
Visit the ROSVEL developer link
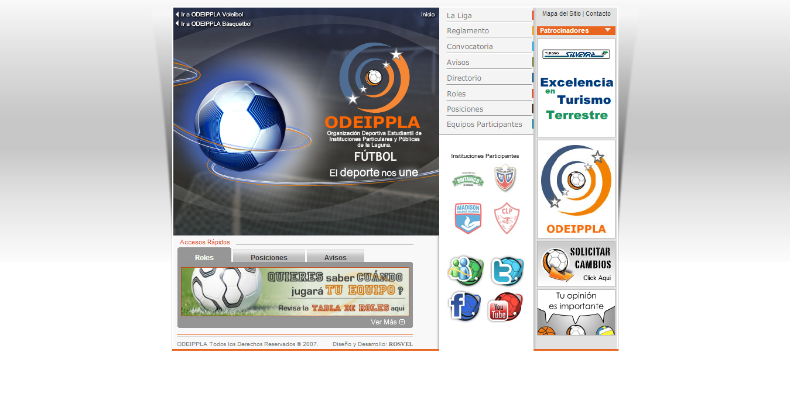(401, 344)
